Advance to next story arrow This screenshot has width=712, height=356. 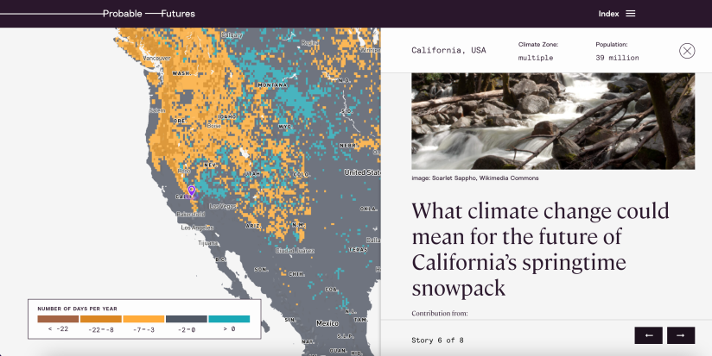coord(681,335)
